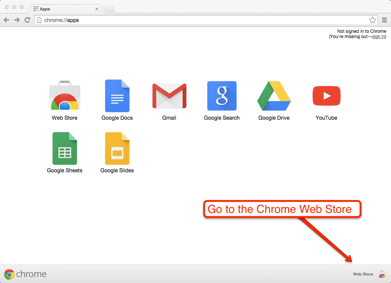
Task: Click the small Web Store bag icon in footer
Action: [x=382, y=274]
